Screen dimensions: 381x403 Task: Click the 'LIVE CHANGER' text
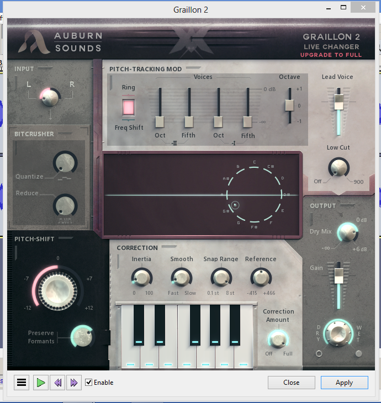[x=331, y=47]
